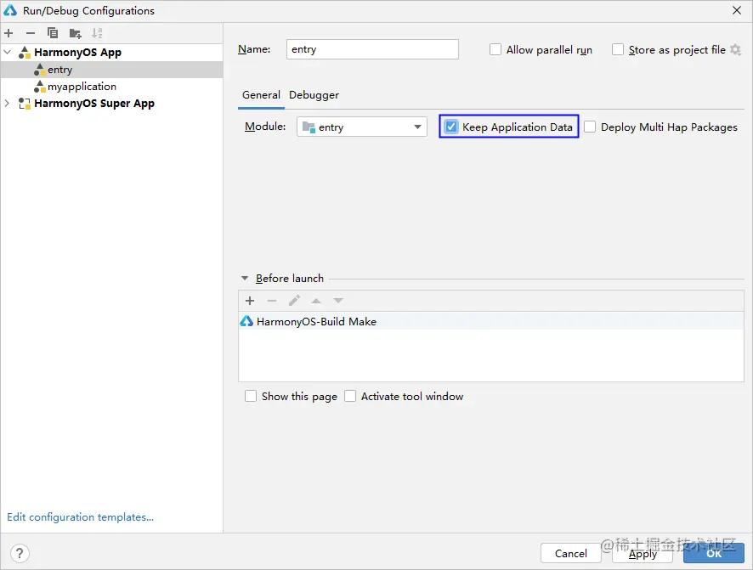Enable Activate tool window checkbox
Screen dimensions: 753x570
(x=350, y=396)
